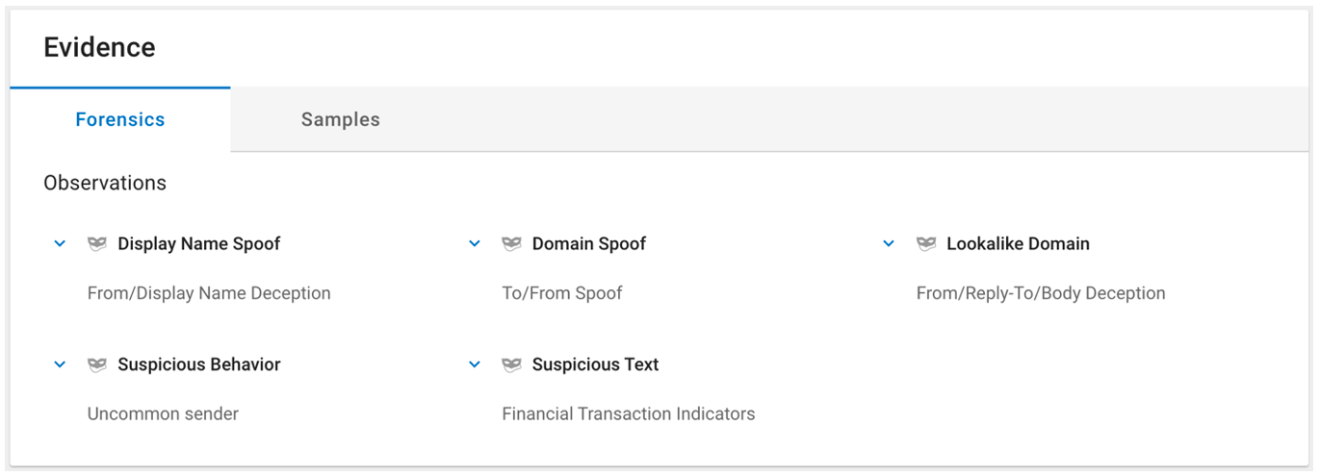Select the Forensics tab
The height and width of the screenshot is (476, 1320).
[120, 120]
